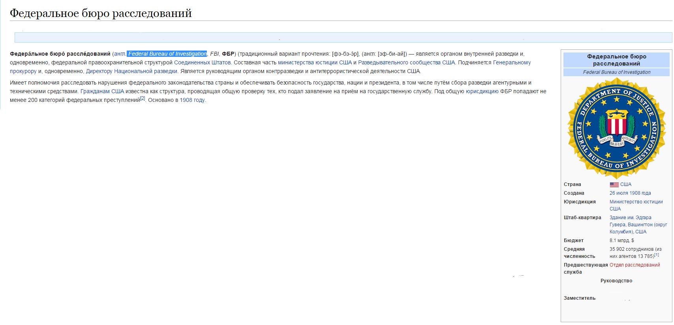674x325 pixels.
Task: Click the 35 902 сотрудников value
Action: pyautogui.click(x=635, y=253)
